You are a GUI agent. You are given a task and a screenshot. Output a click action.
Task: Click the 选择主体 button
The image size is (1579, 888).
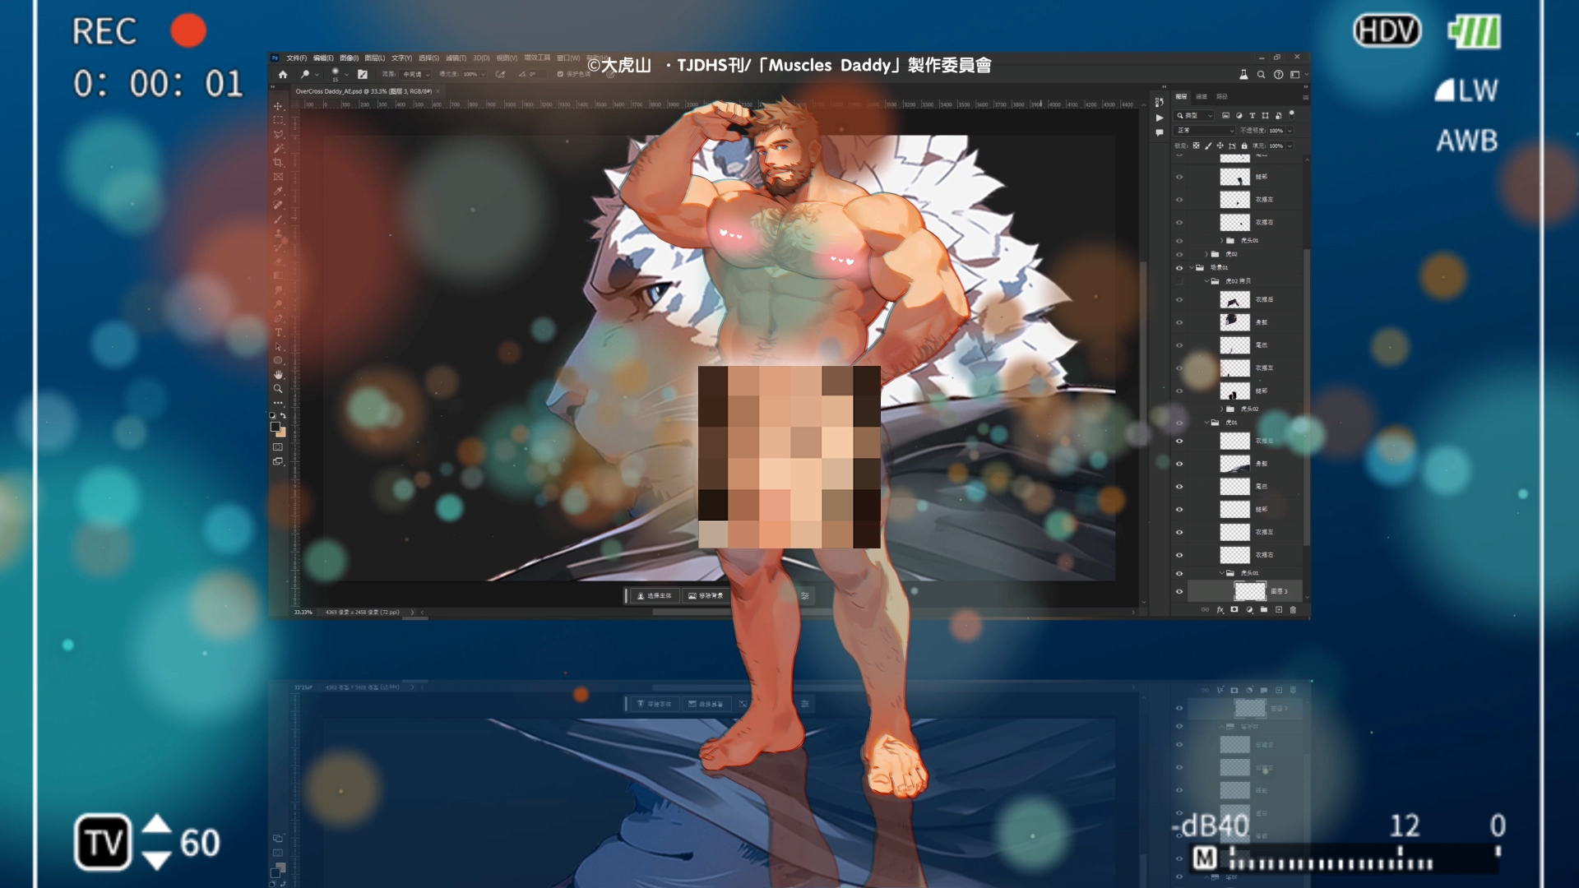tap(655, 596)
